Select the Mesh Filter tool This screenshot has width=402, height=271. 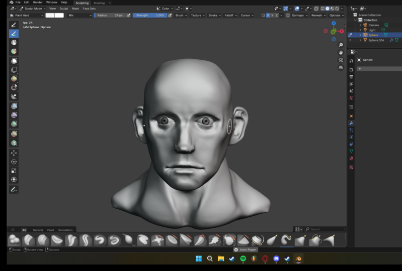click(x=14, y=106)
